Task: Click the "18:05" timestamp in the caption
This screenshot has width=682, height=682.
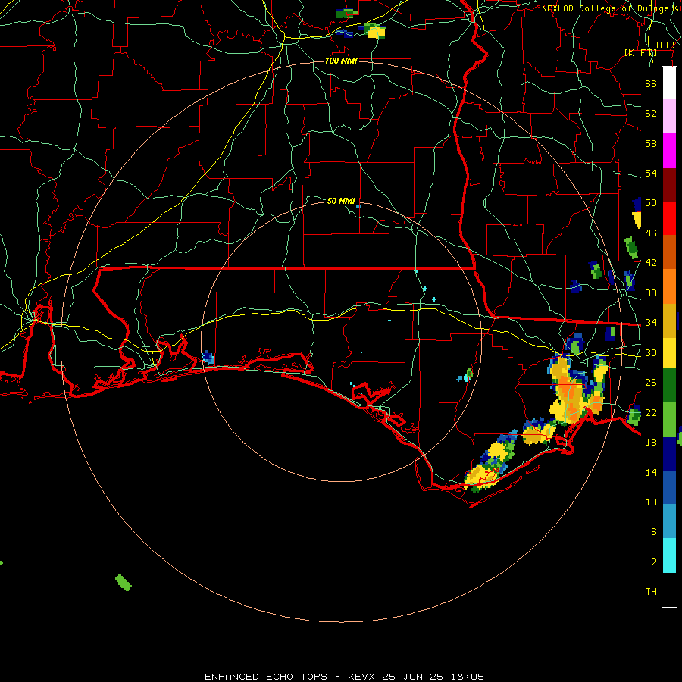Action: (468, 677)
